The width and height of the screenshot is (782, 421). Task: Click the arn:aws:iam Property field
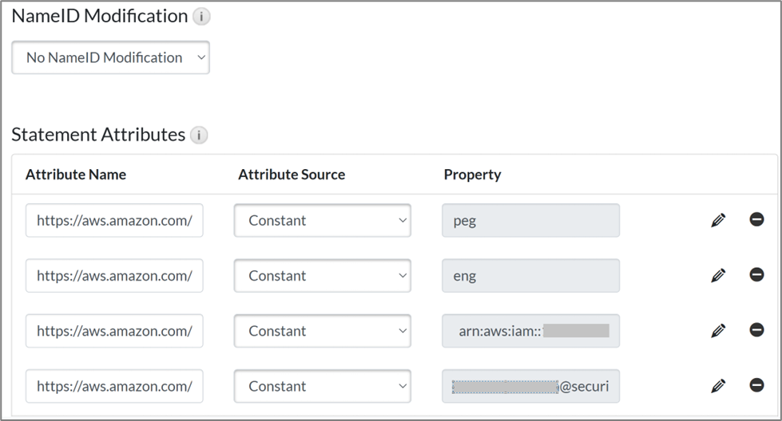(x=530, y=331)
